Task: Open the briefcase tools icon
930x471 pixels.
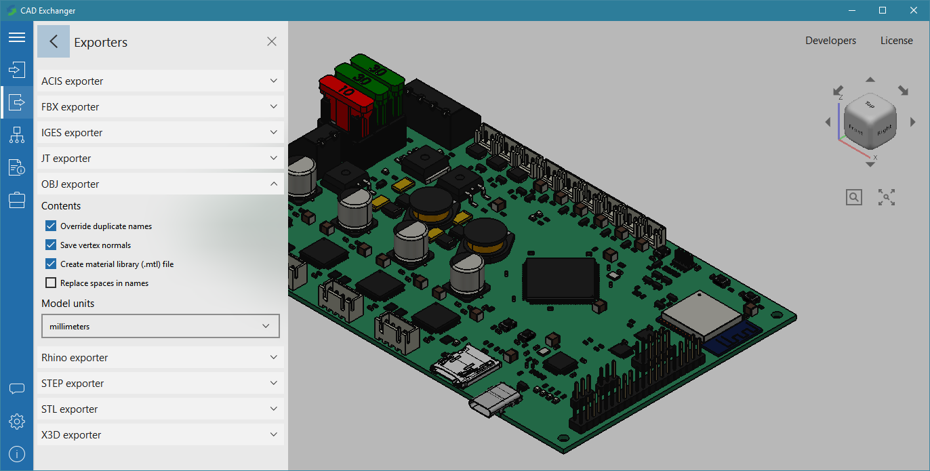Action: pos(16,200)
